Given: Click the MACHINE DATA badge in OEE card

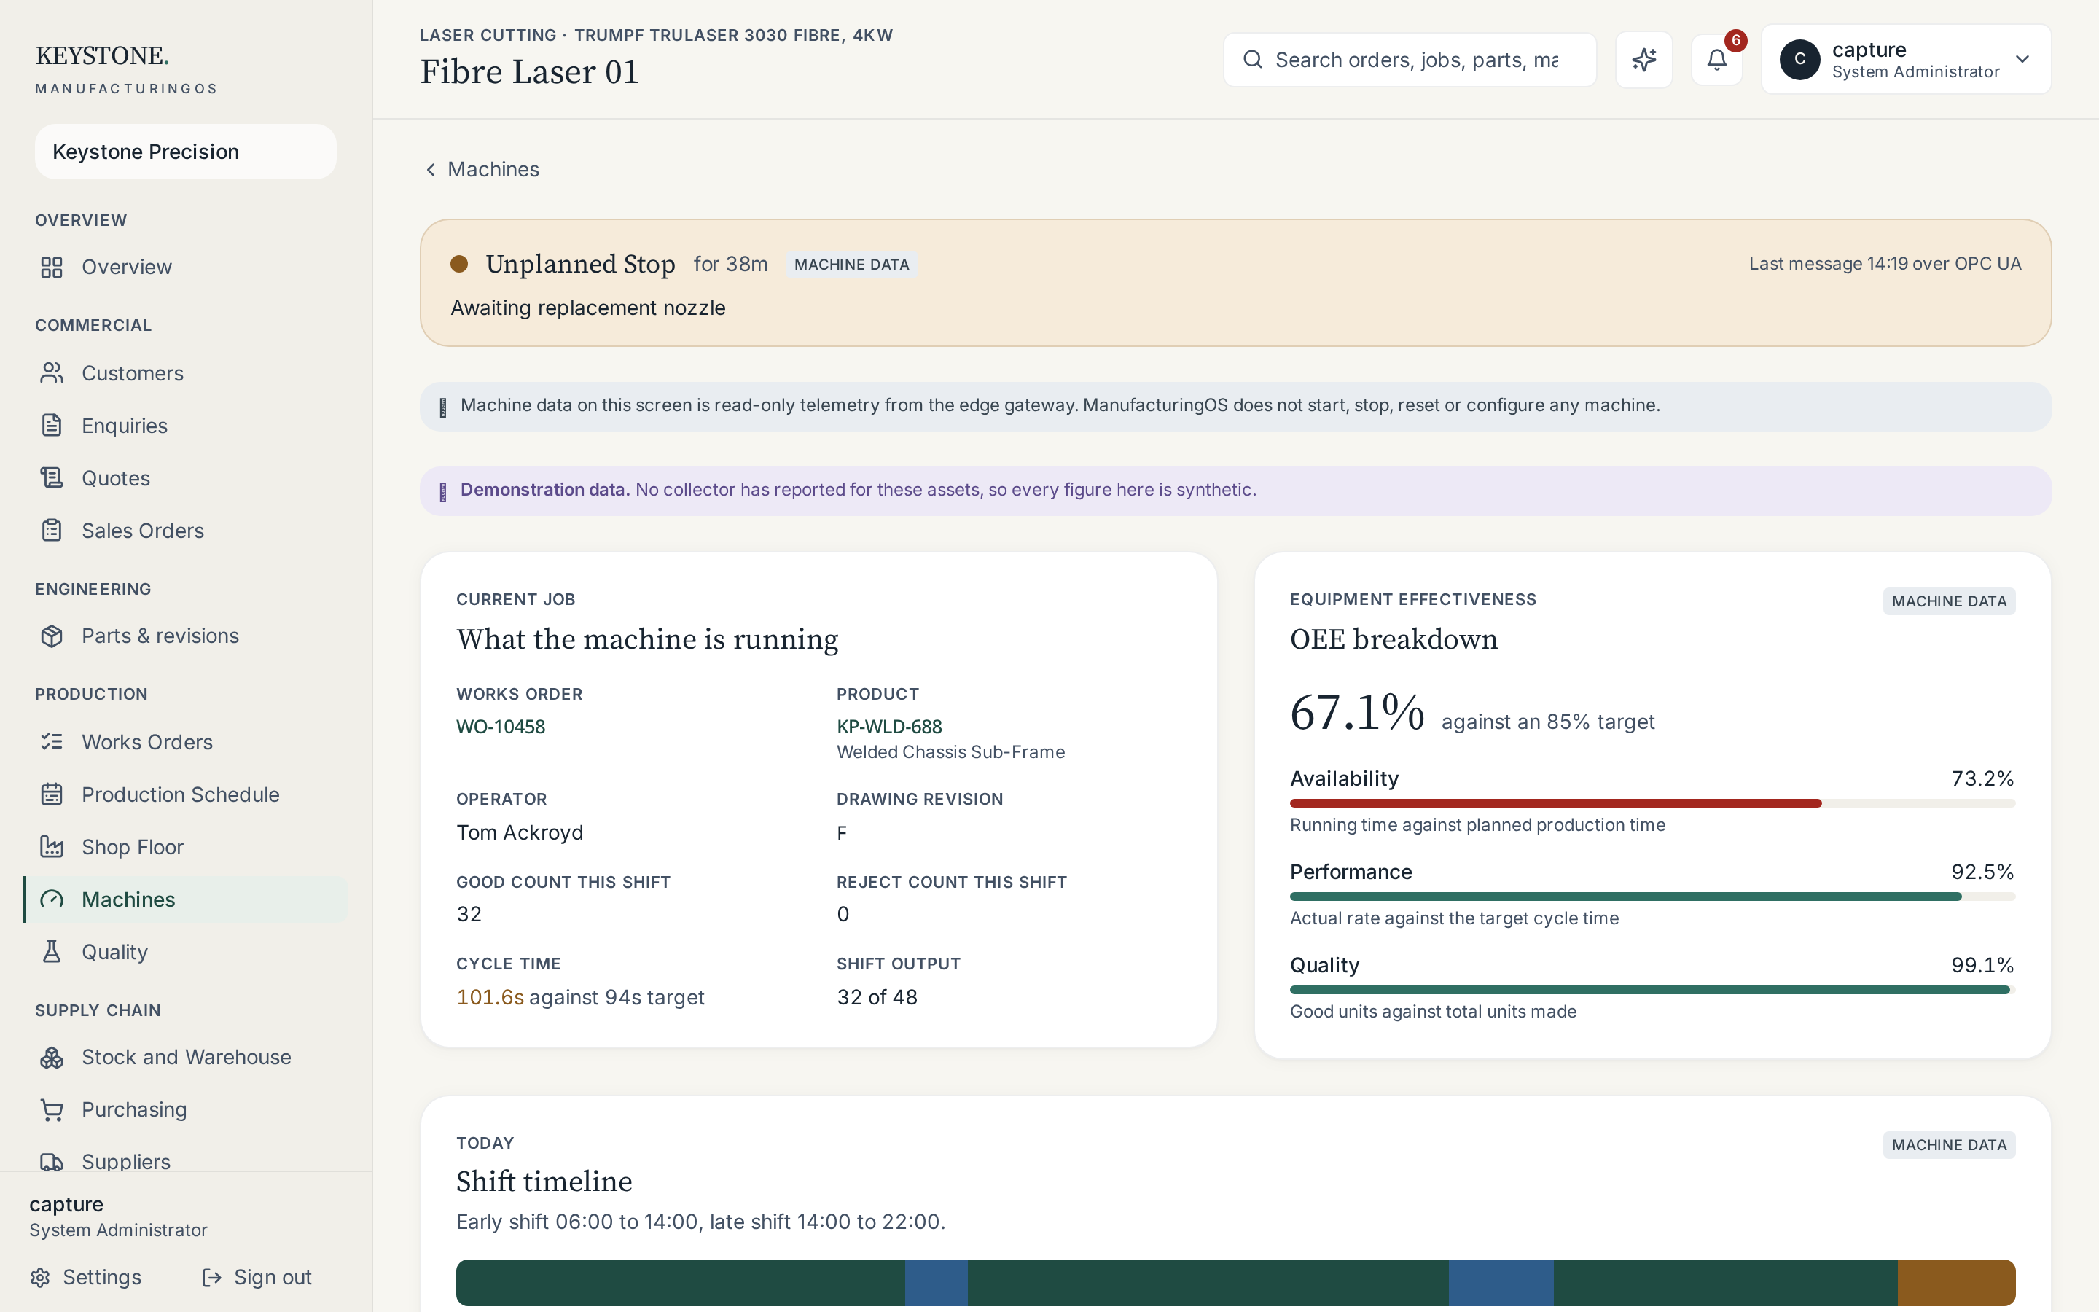Looking at the screenshot, I should click(x=1949, y=601).
